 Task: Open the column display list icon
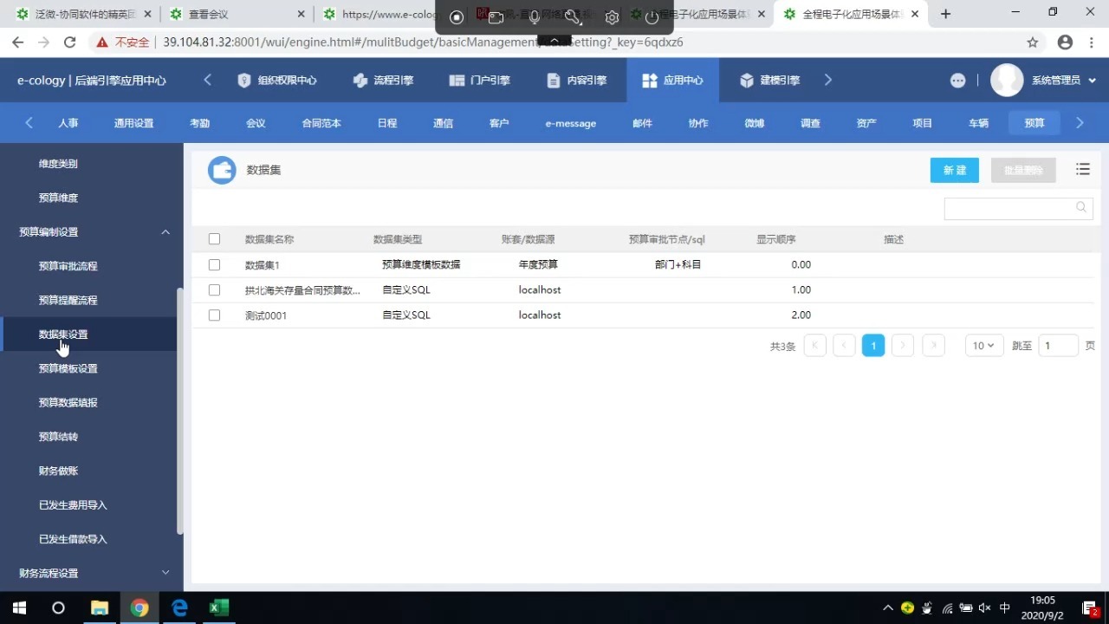pyautogui.click(x=1083, y=170)
